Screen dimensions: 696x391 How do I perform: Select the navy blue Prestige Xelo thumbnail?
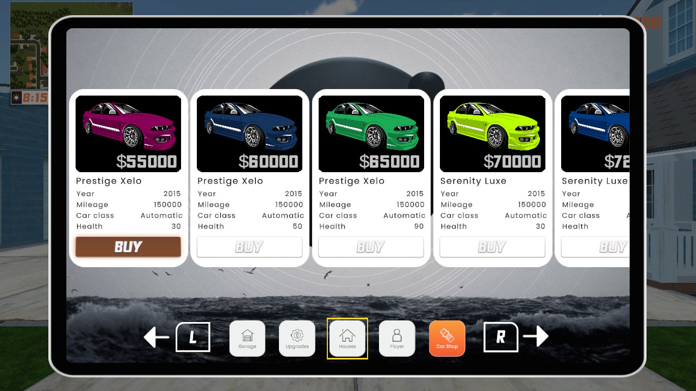[250, 134]
